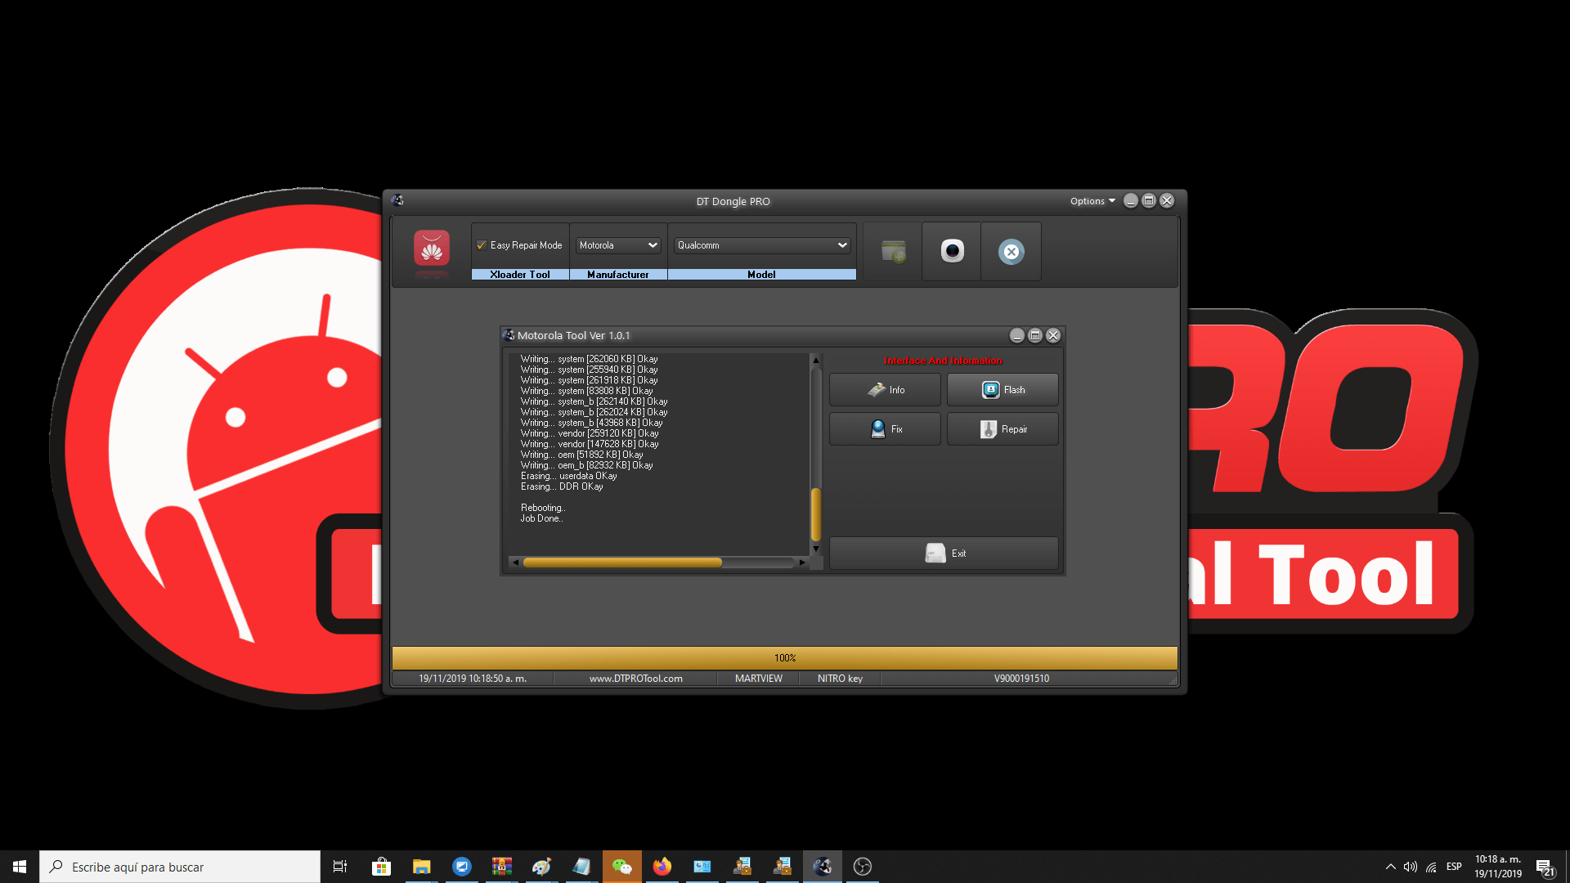Click the horizontal log scrollbar thumb
Viewport: 1570px width, 883px height.
click(621, 563)
